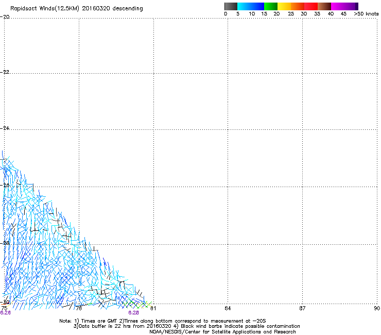
Task: Click the longitude label 90
Action: tap(377, 308)
